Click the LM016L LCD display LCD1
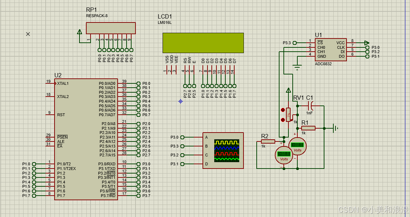This screenshot has height=217, width=410. pyautogui.click(x=203, y=42)
